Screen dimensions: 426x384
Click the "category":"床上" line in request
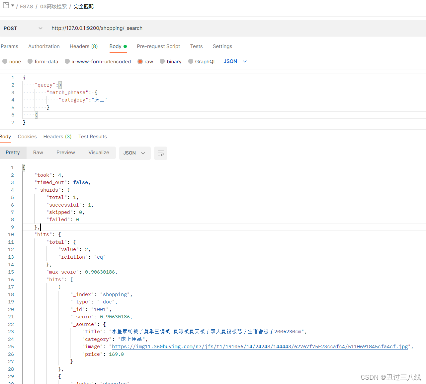pyautogui.click(x=83, y=100)
